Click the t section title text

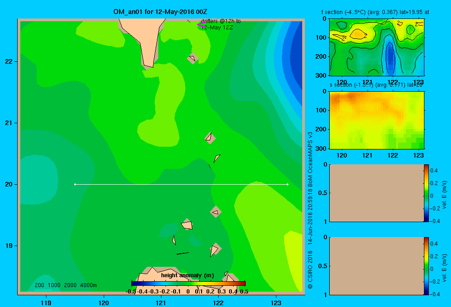pos(375,12)
